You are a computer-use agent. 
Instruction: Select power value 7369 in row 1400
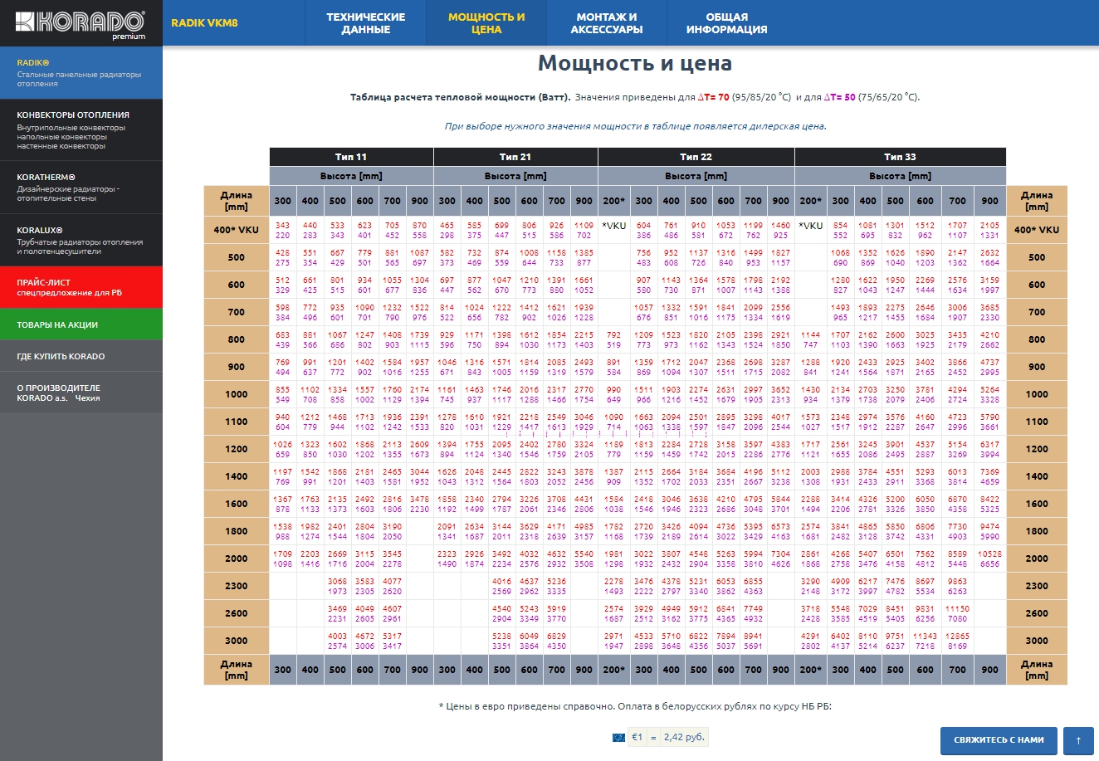coord(989,472)
